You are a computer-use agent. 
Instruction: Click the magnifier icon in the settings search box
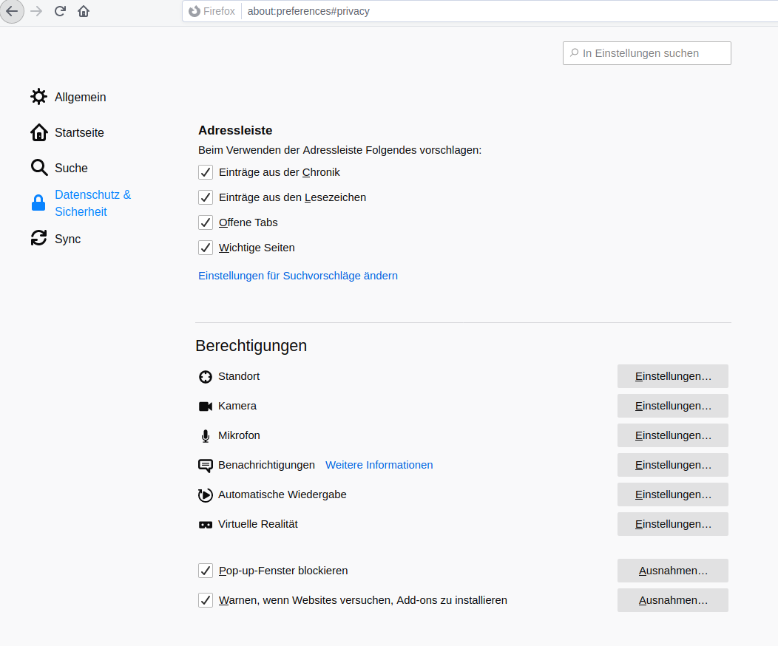tap(574, 52)
